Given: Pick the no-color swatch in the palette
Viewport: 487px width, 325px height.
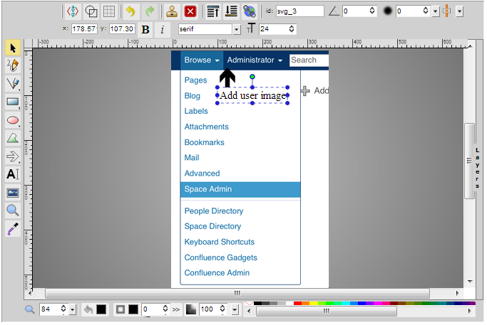Looking at the screenshot, I should tap(249, 304).
